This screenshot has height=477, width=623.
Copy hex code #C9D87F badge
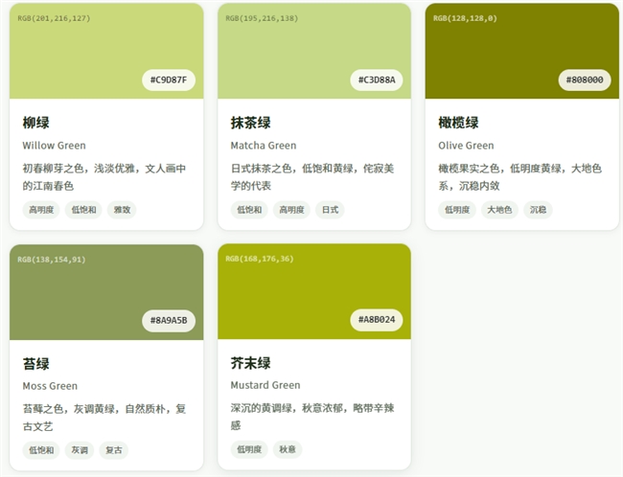click(x=169, y=79)
